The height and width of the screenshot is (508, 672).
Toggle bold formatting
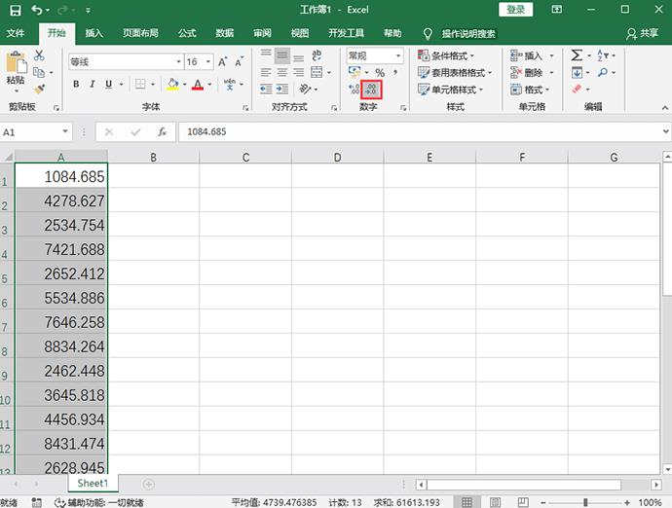(x=76, y=84)
